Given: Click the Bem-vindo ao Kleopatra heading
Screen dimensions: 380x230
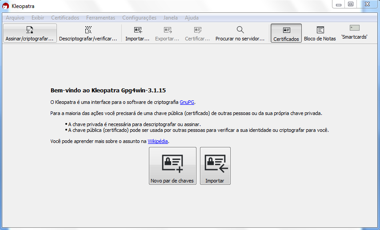Looking at the screenshot, I should point(108,90).
